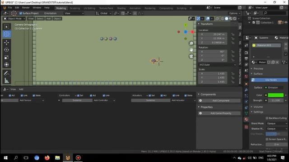Screen dimensions: 289x162
Task: Click the Add Component button
Action: (219, 101)
